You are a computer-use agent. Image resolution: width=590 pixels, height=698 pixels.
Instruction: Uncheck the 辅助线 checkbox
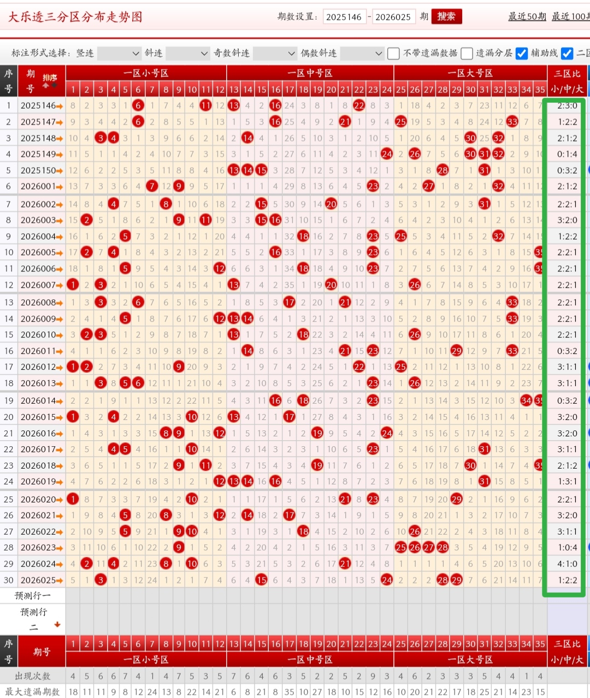(x=522, y=54)
